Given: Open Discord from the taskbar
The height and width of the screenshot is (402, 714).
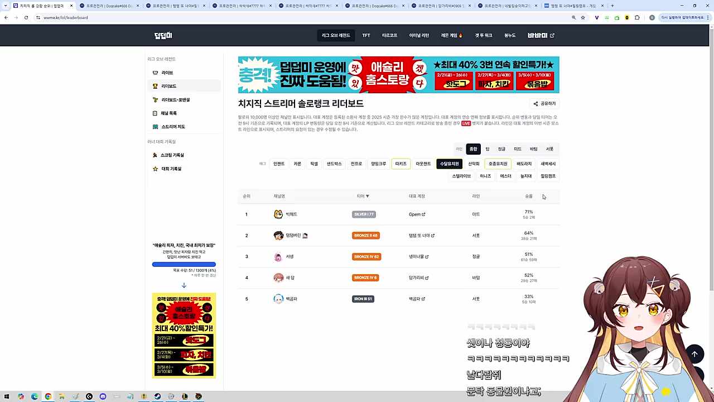Looking at the screenshot, I should tap(103, 396).
